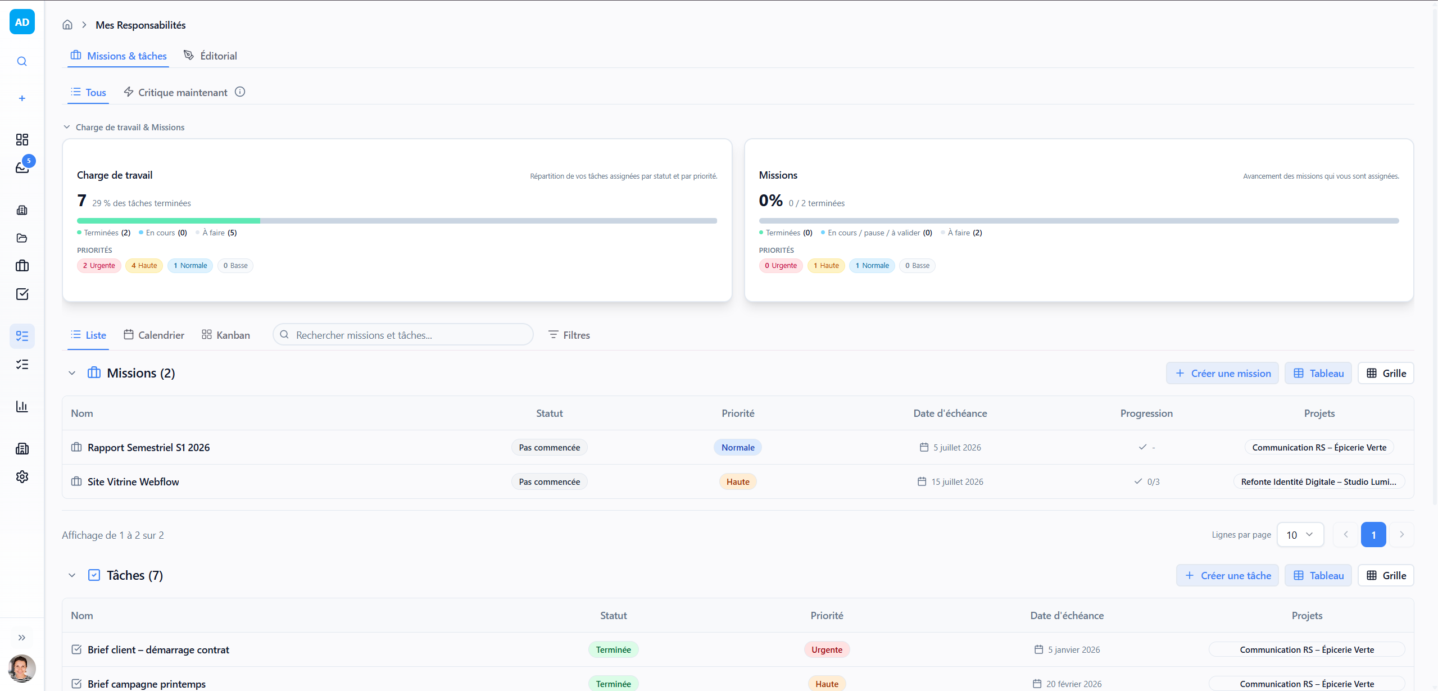1438x691 pixels.
Task: Click the Normale priority of Rapport Semestriel
Action: pos(738,447)
